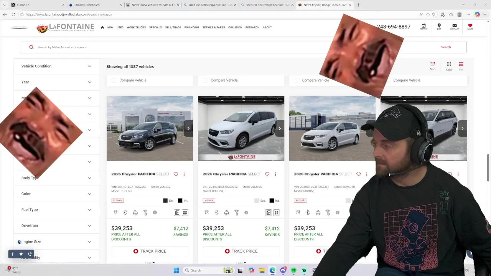
Task: Open the Map location pin icon
Action: coord(439,26)
